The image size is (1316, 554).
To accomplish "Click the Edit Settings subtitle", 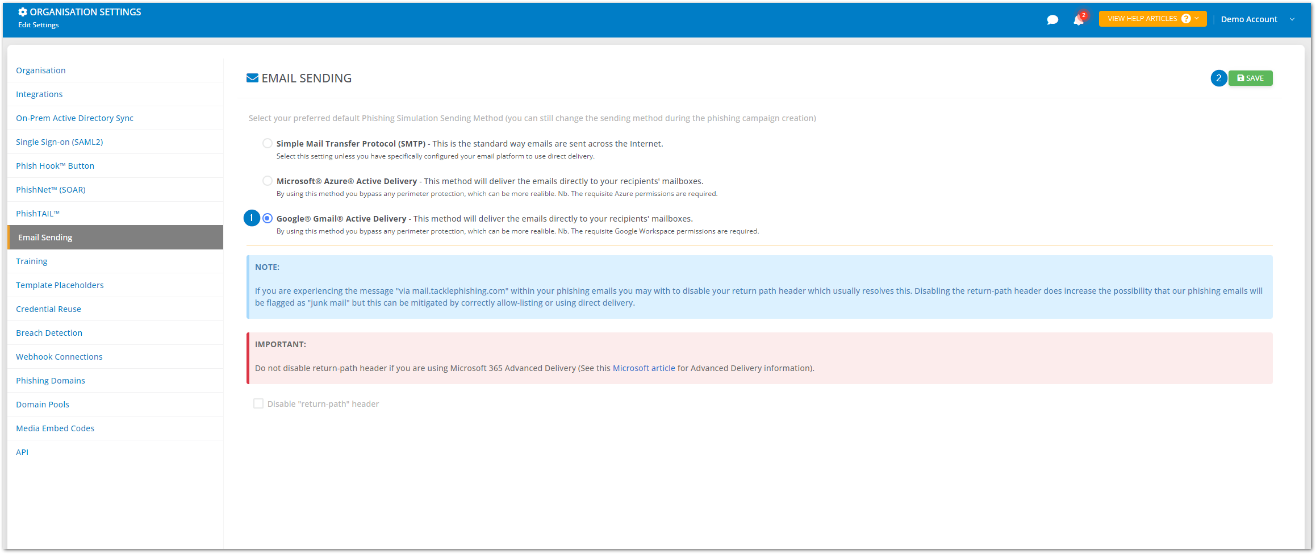I will click(x=39, y=25).
